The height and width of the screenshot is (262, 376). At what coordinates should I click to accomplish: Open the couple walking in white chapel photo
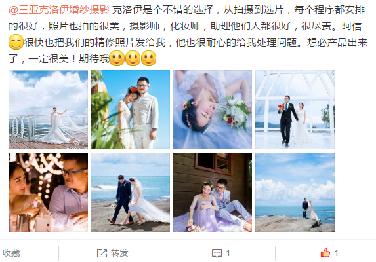[x=295, y=109]
